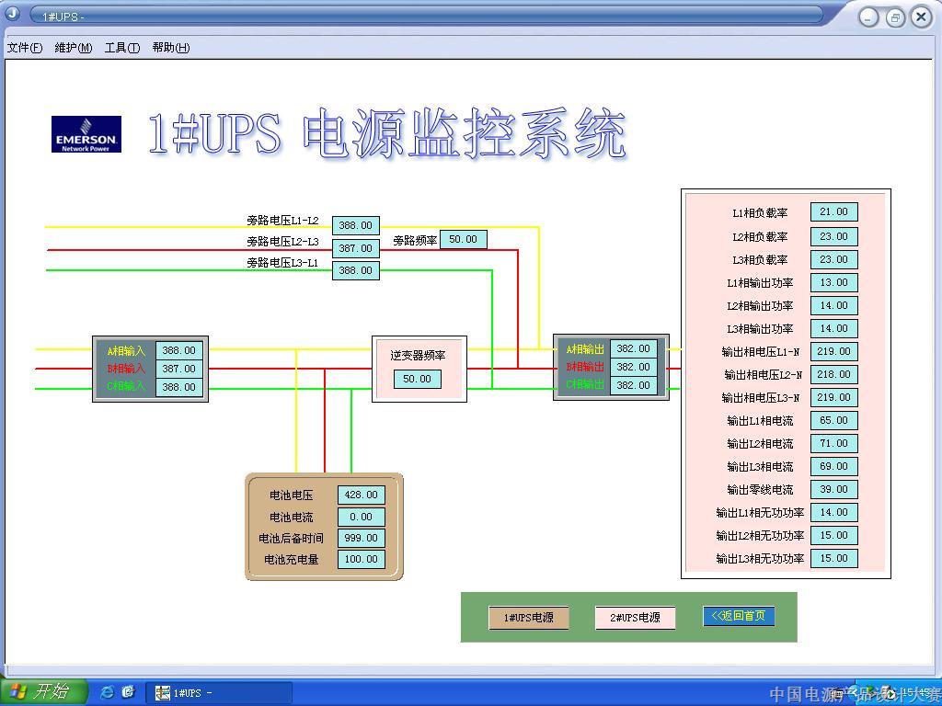942x706 pixels.
Task: Click the A相输入 label
Action: 126,351
